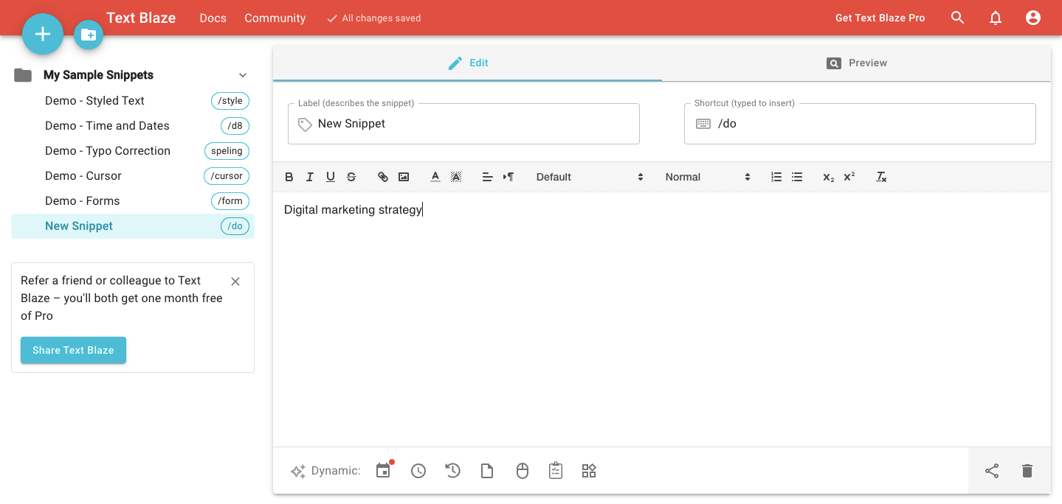Screen dimensions: 1062x504
Task: Collapse the My Sample Snippets folder
Action: pyautogui.click(x=243, y=75)
